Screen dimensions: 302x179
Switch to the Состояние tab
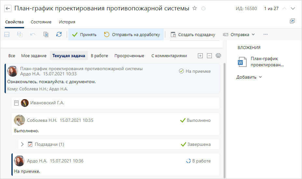[41, 22]
